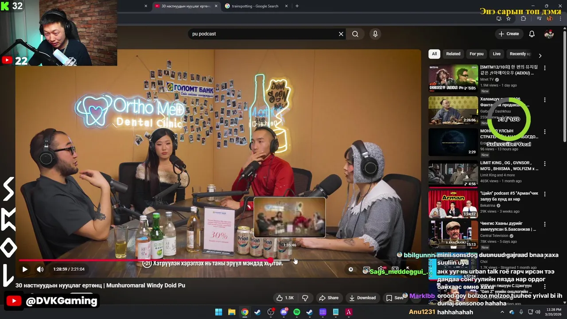Open the YouTube account avatar menu
Viewport: 567px width, 319px height.
click(549, 34)
